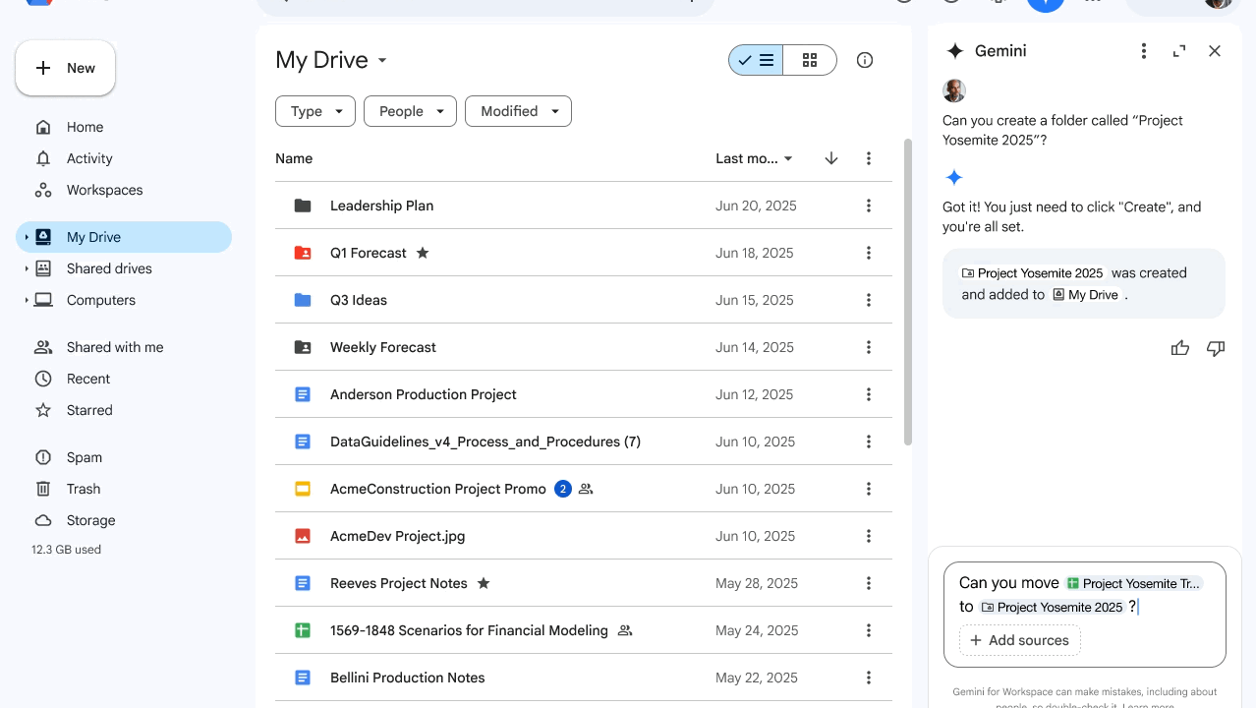Open more actions for Q3 Ideas
The width and height of the screenshot is (1256, 708).
pos(869,300)
